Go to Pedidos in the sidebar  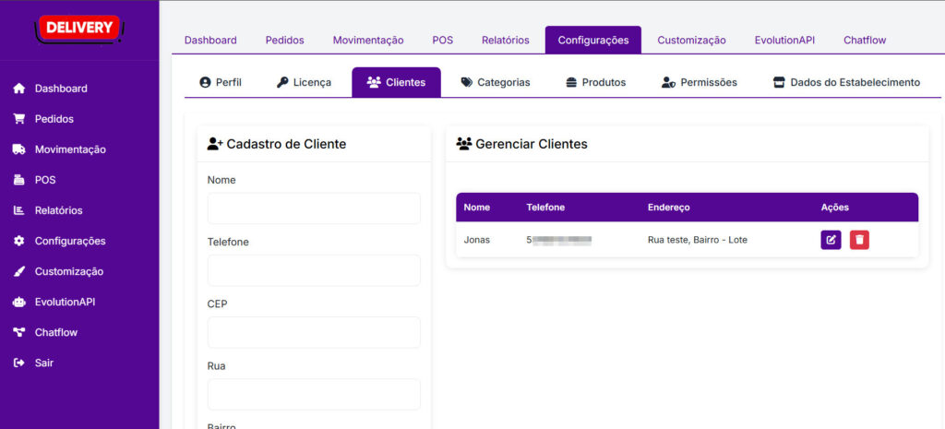point(54,119)
